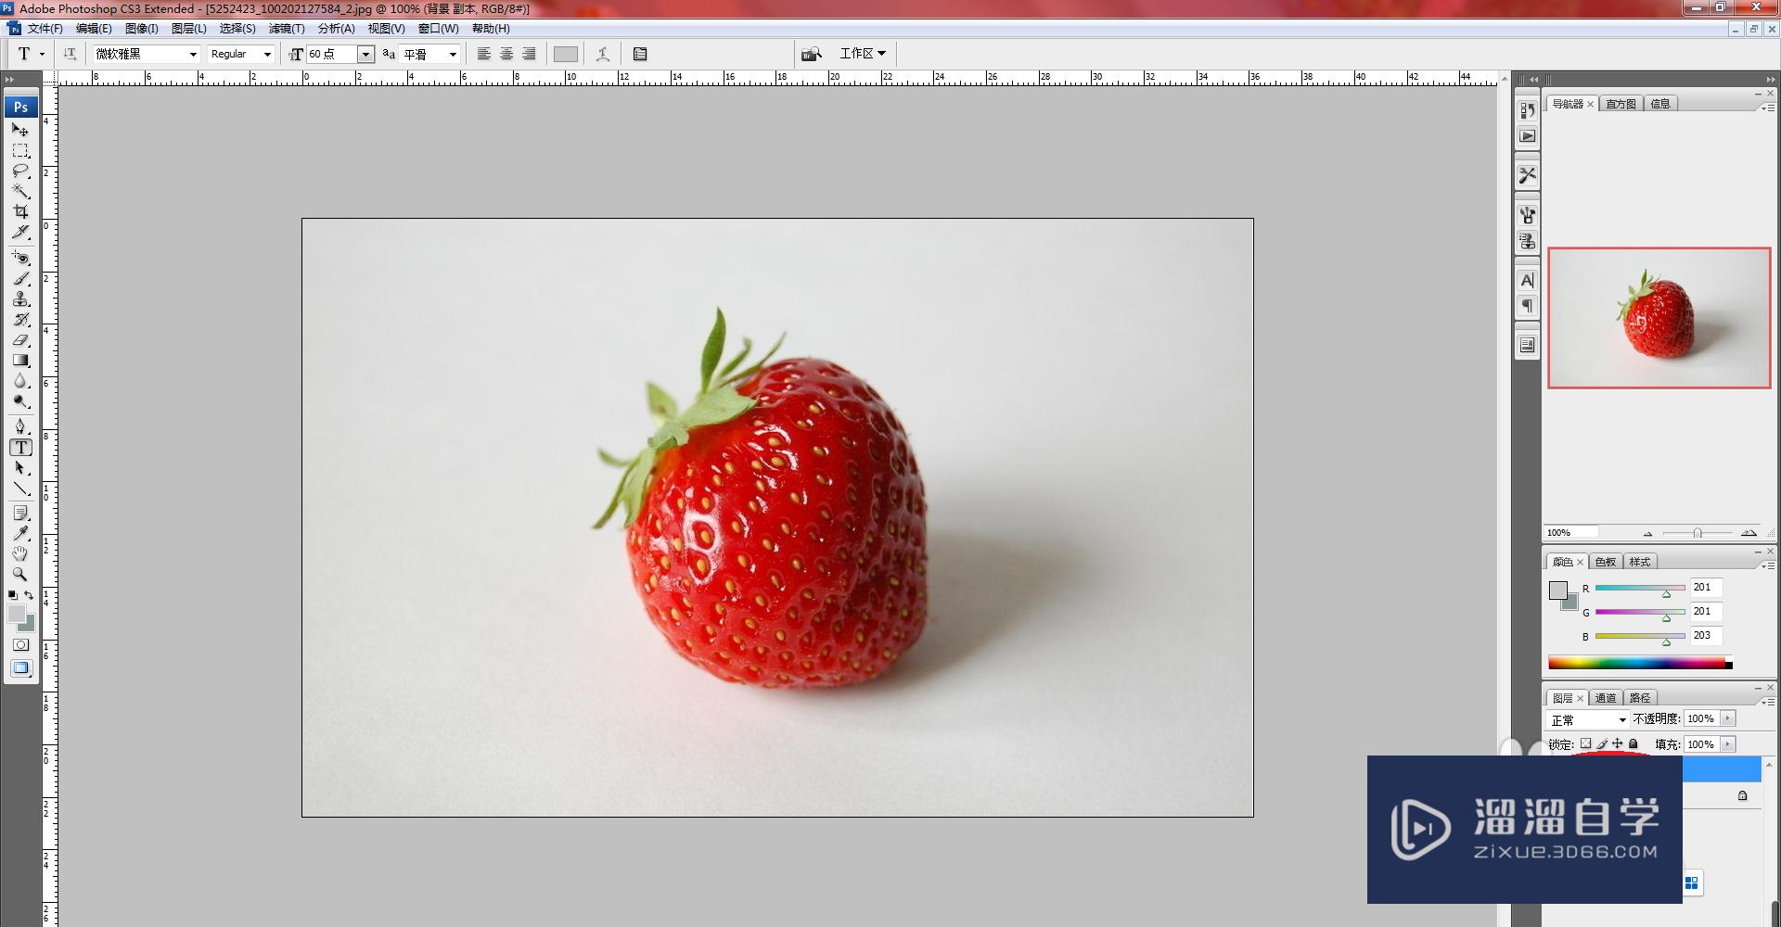Select the Rectangular Marquee tool

coord(20,150)
